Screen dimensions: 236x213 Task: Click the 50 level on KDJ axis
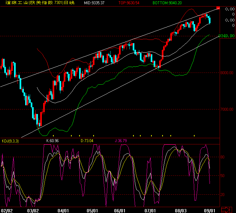(x=223, y=176)
